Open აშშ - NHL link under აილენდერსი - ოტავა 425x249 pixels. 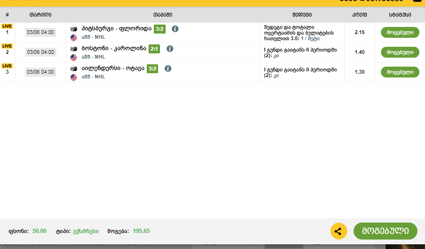click(94, 77)
